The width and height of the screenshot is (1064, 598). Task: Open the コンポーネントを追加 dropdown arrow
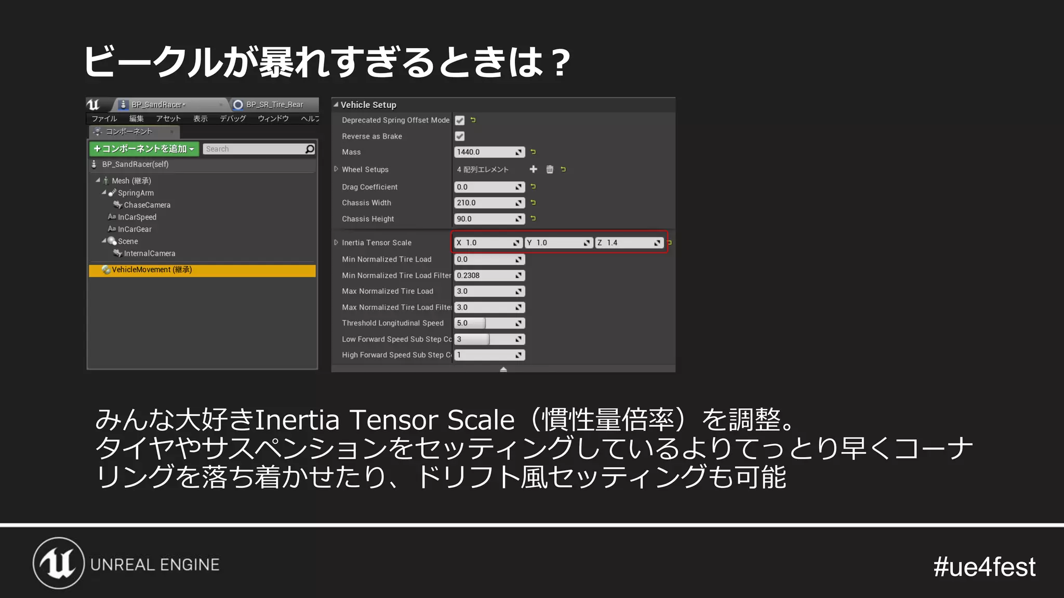click(192, 149)
